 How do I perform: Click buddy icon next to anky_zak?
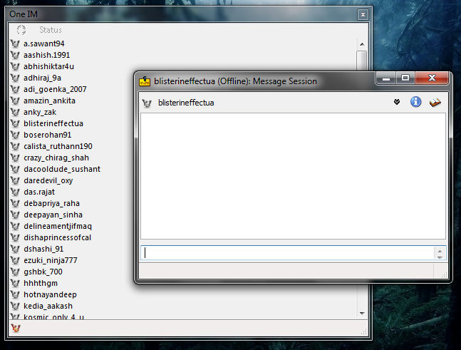tap(15, 112)
